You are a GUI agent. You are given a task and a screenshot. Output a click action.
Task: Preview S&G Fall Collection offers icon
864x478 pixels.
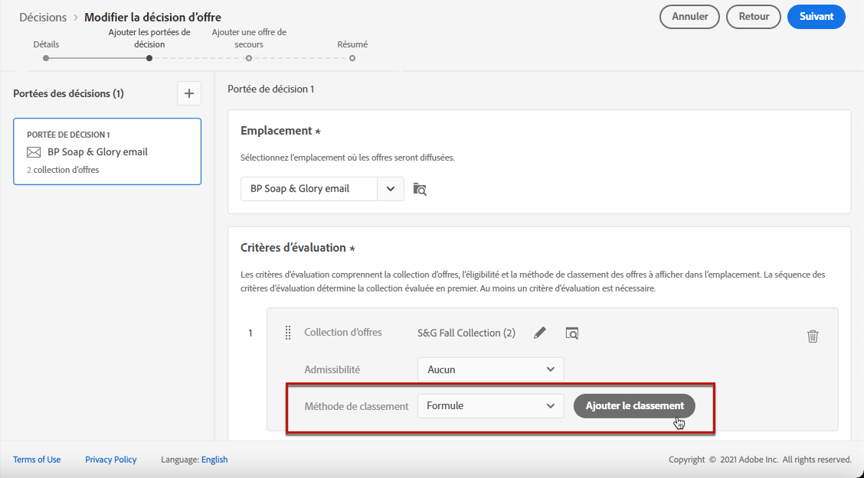[x=572, y=333]
